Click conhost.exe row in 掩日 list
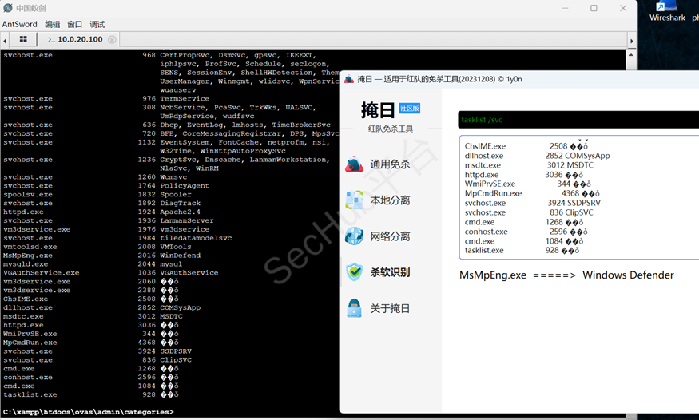The height and width of the screenshot is (420, 699). 526,232
